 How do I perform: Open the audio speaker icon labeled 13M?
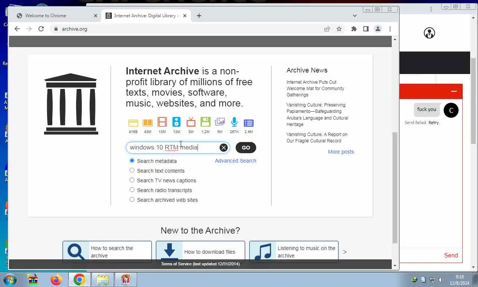(x=176, y=122)
